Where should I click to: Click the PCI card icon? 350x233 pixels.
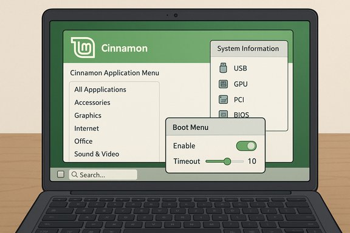click(x=223, y=100)
